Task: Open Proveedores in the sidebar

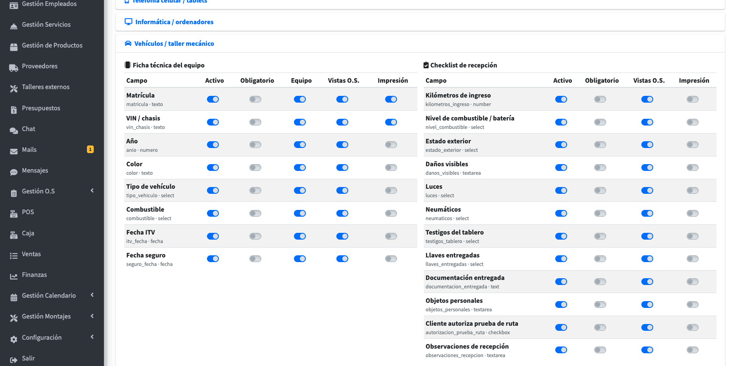Action: coord(40,66)
